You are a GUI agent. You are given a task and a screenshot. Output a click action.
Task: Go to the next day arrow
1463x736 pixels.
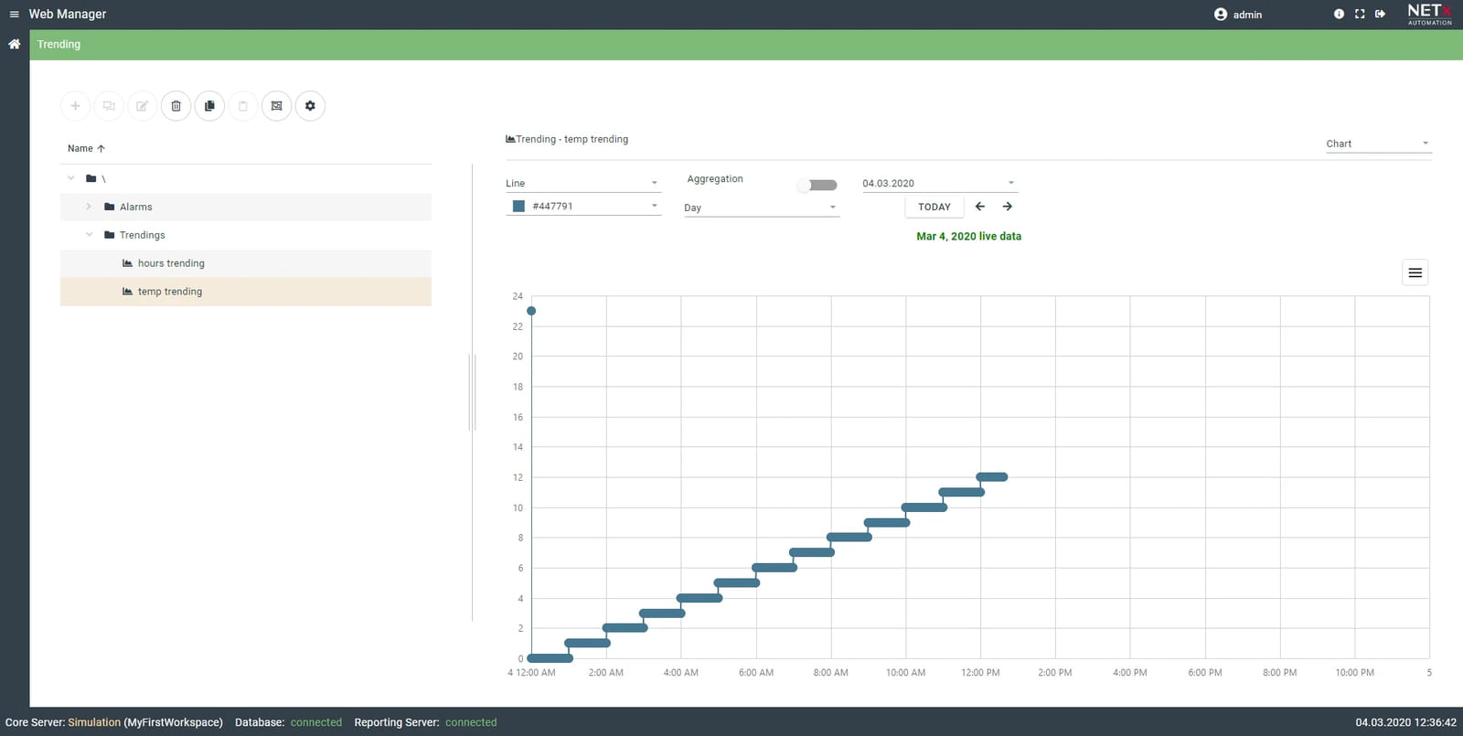coord(1007,207)
